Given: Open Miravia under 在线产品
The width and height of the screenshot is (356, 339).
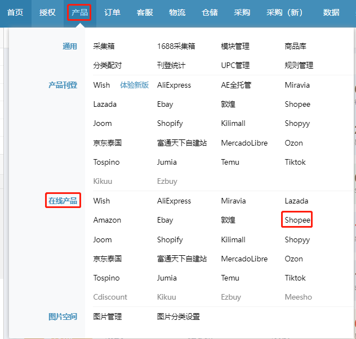Looking at the screenshot, I should coord(233,201).
